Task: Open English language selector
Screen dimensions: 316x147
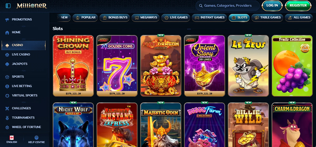Action: coord(12,140)
